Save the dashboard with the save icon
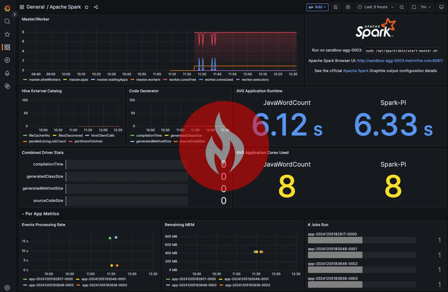The width and height of the screenshot is (448, 292). point(336,7)
